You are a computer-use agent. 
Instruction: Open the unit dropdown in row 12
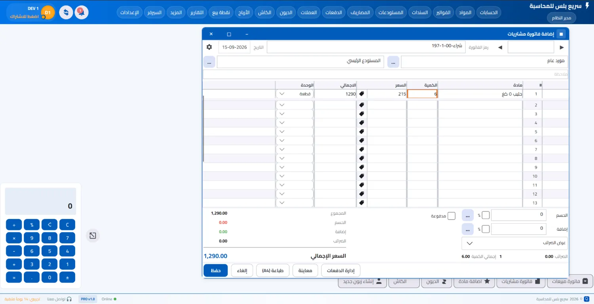[295, 194]
